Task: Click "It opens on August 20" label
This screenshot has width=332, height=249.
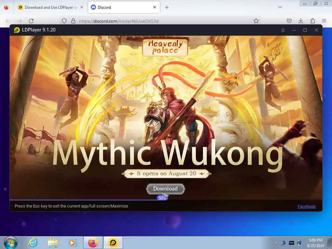Action: click(167, 174)
